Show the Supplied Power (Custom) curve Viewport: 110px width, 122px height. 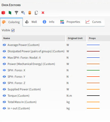coord(4,89)
